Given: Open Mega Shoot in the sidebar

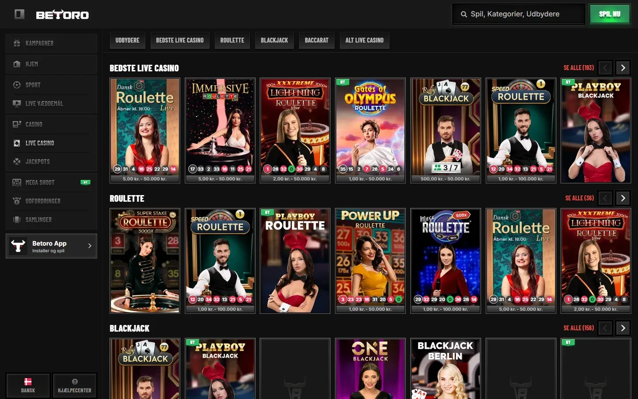Looking at the screenshot, I should pos(51,182).
